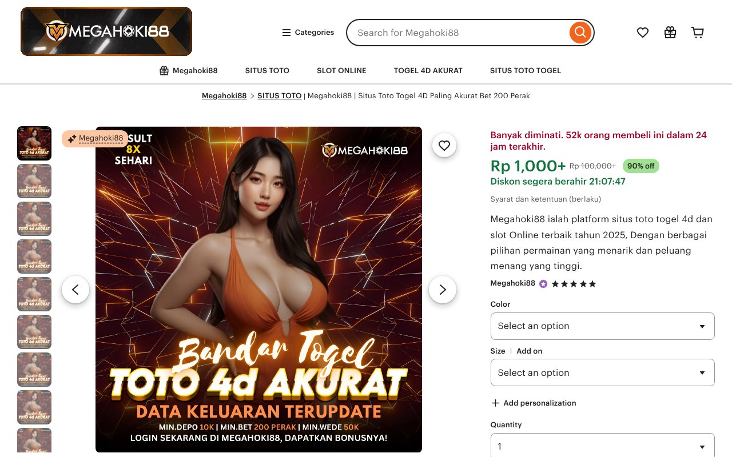Click the Megahoki88 badge on product image
Image resolution: width=732 pixels, height=457 pixels.
(x=95, y=138)
